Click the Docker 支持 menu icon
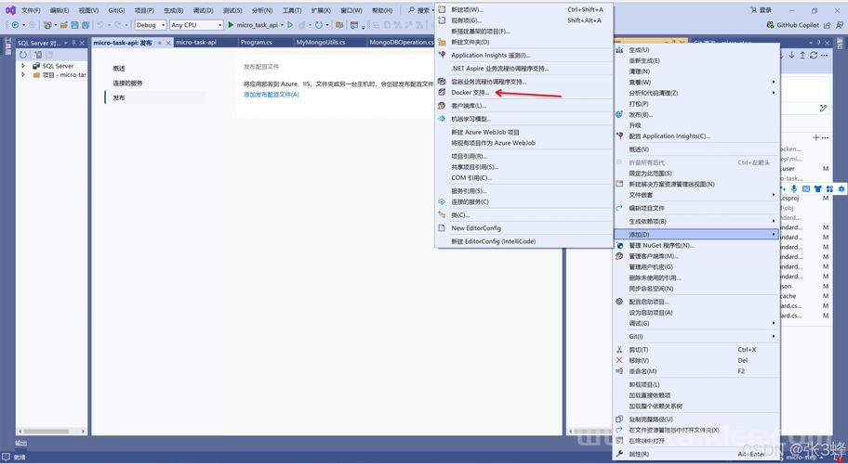This screenshot has height=464, width=848. click(x=442, y=92)
